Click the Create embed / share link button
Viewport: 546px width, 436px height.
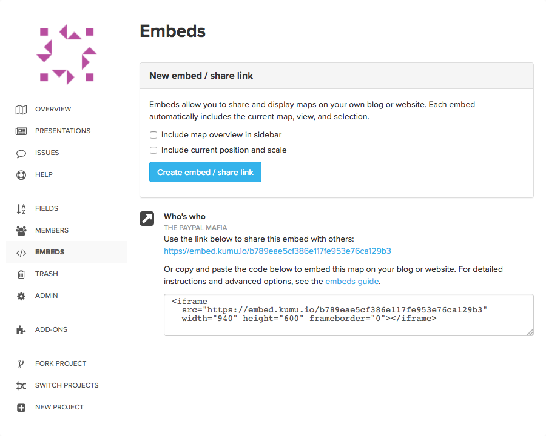(x=205, y=172)
